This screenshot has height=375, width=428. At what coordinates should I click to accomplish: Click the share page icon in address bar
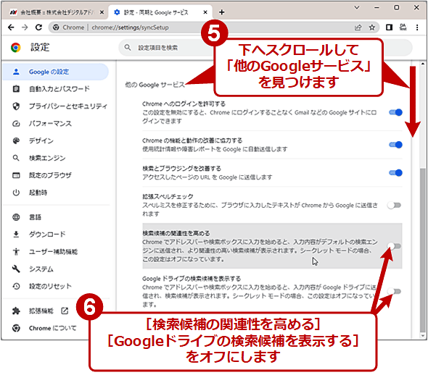click(358, 28)
